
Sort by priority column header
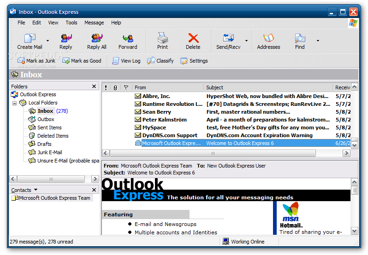point(106,87)
